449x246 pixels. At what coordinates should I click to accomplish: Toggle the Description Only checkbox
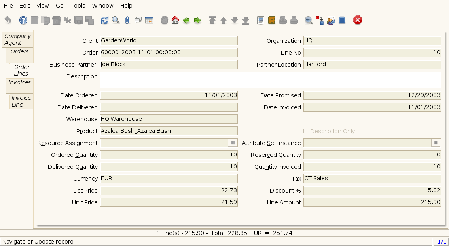[306, 131]
